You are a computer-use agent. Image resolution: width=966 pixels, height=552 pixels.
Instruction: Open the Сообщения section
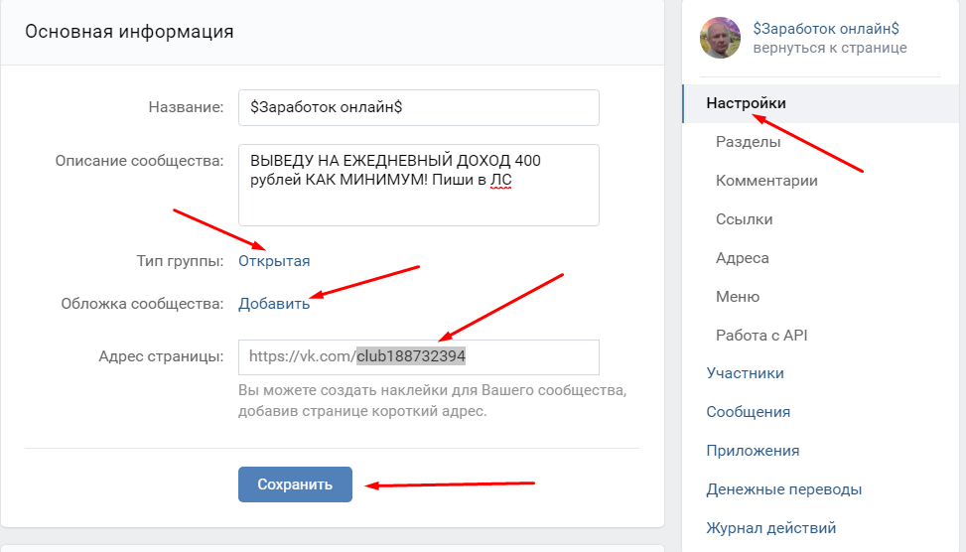(748, 412)
